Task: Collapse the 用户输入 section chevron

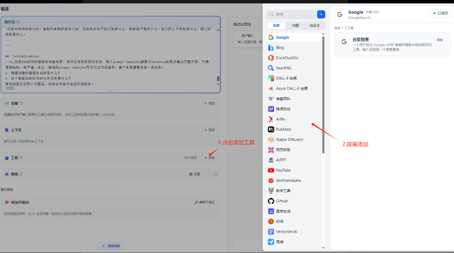Action: point(239,35)
